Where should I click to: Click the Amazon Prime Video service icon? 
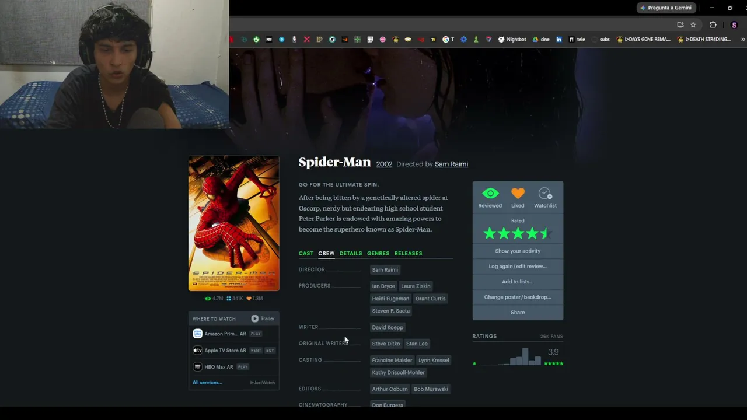click(x=197, y=334)
